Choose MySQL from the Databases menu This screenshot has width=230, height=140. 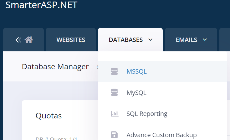(x=162, y=93)
